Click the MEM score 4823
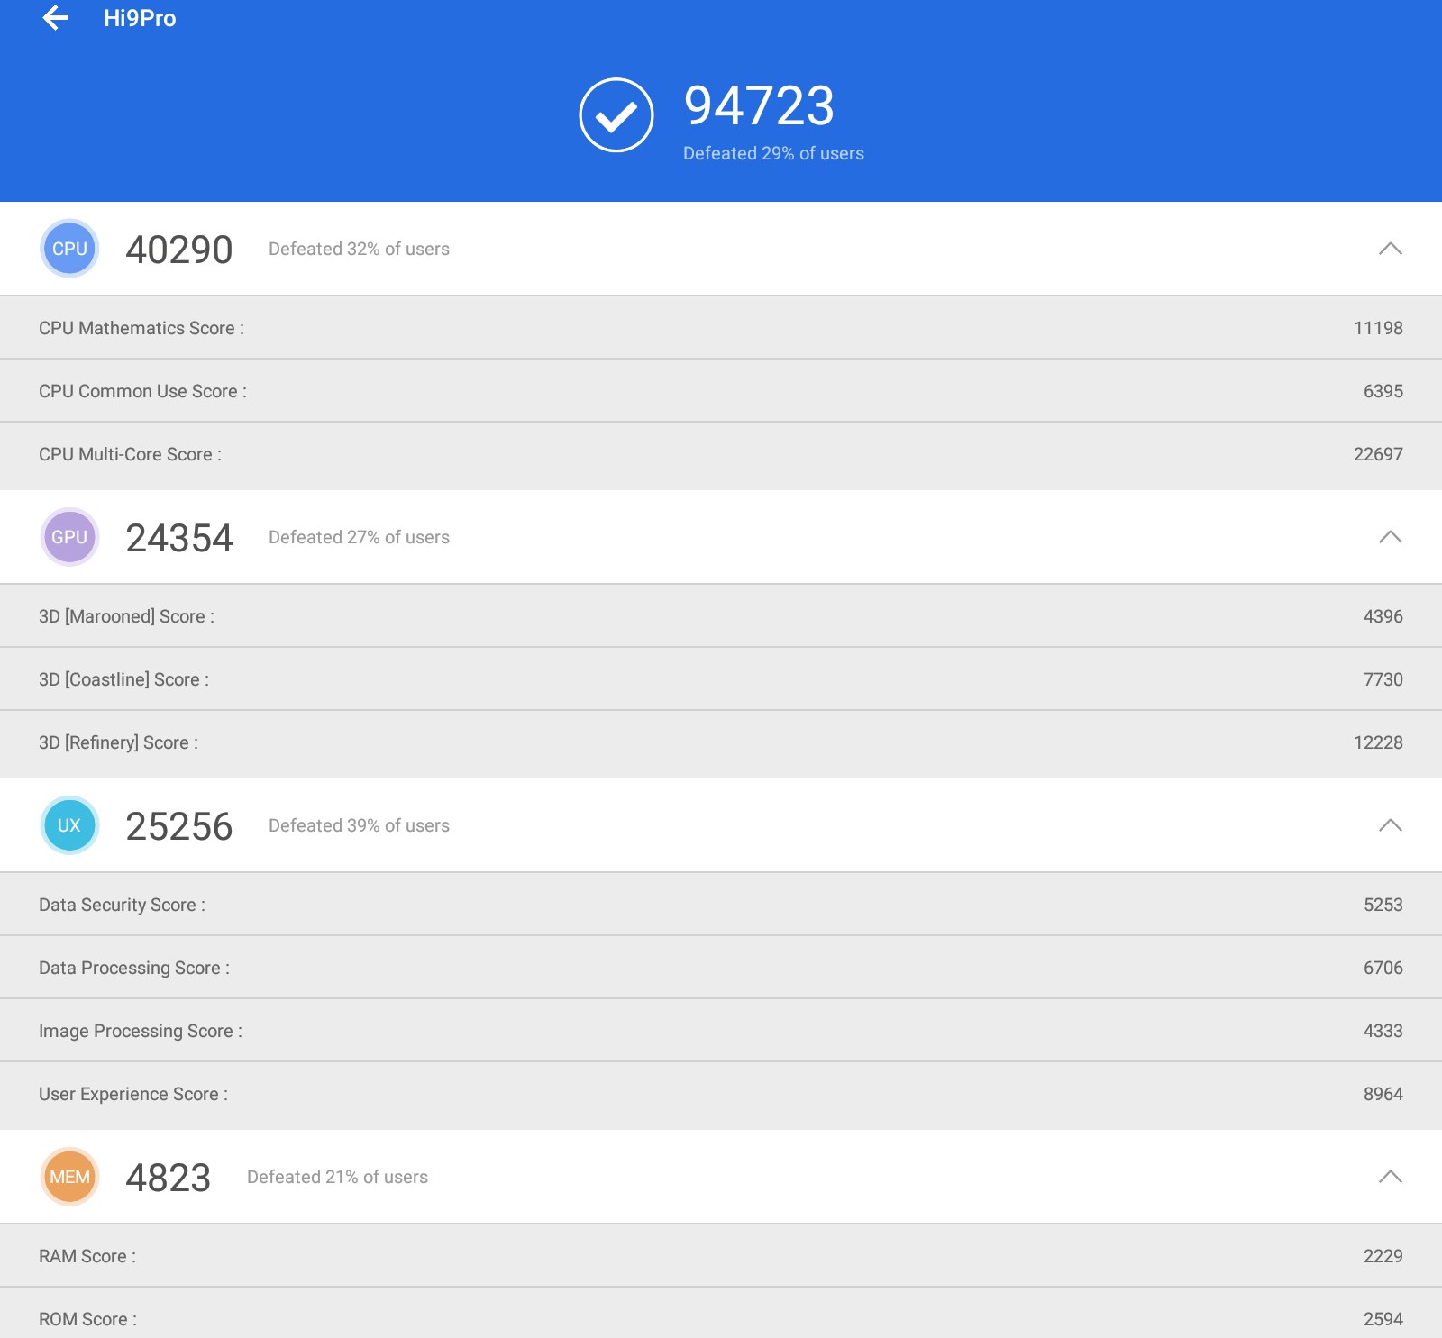 pyautogui.click(x=169, y=1178)
